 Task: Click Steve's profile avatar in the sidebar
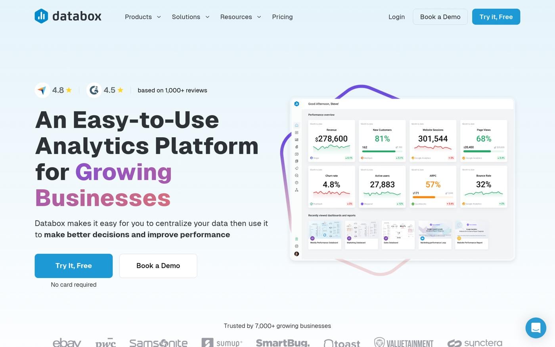click(296, 254)
